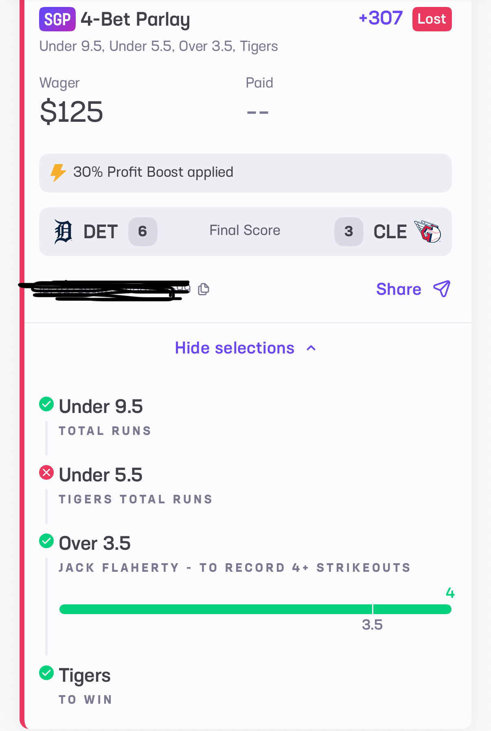491x731 pixels.
Task: Tap the green check beside Tigers to win
Action: tap(46, 673)
